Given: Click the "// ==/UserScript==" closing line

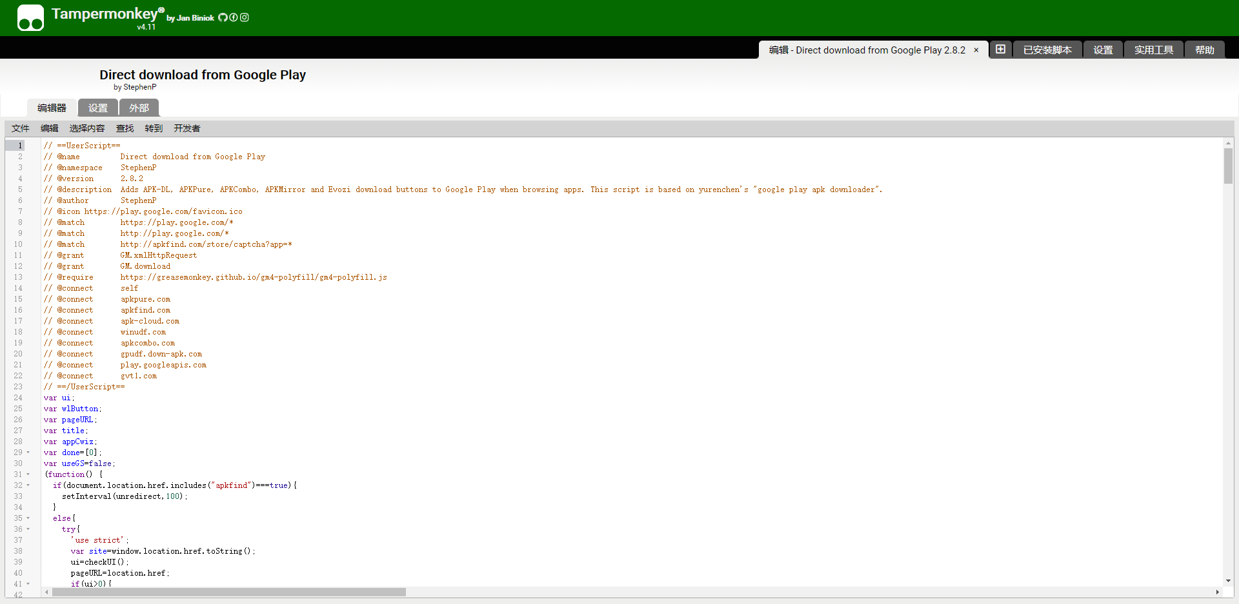Looking at the screenshot, I should click(85, 387).
